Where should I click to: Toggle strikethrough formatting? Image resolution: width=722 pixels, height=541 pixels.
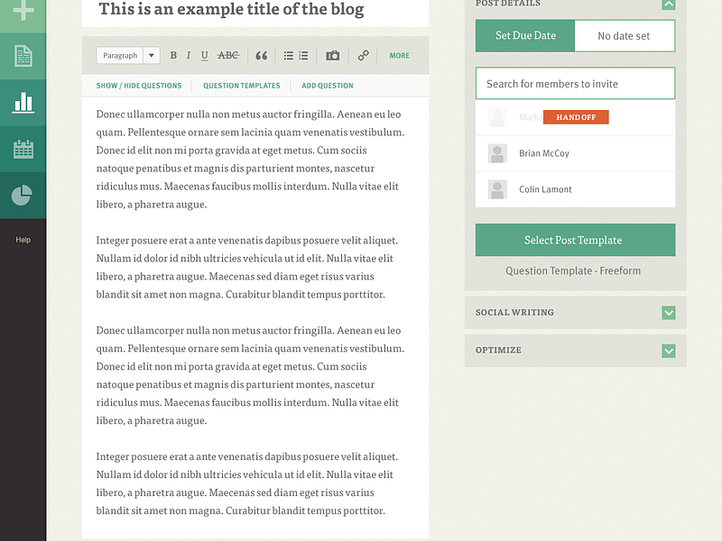pos(228,55)
